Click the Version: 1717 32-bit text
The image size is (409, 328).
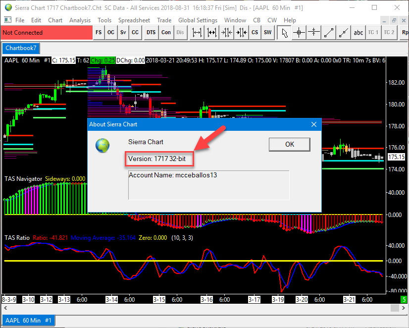(x=157, y=159)
